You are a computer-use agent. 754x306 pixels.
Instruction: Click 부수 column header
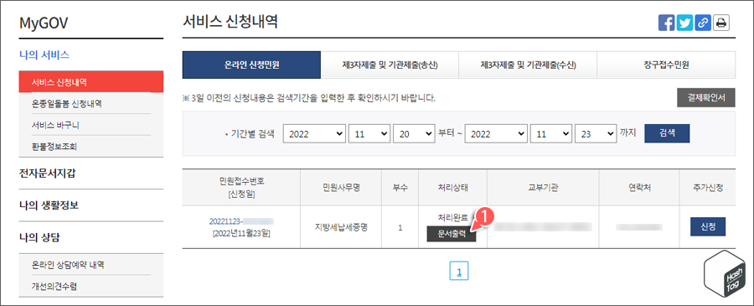[400, 188]
